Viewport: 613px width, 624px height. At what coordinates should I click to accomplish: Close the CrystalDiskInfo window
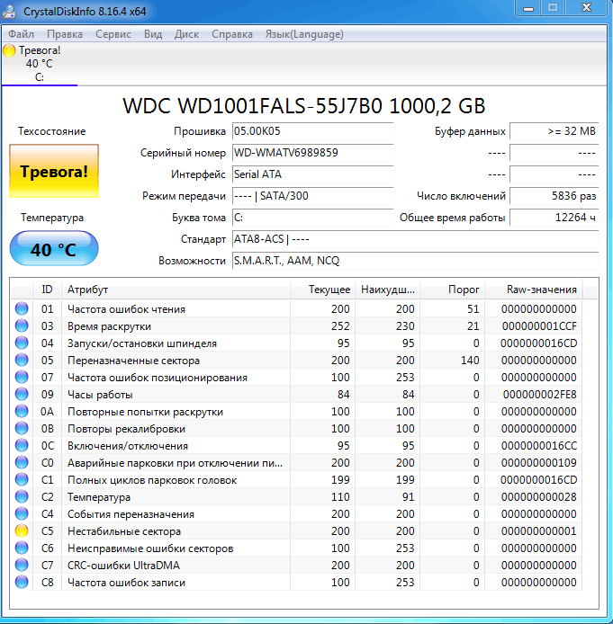click(586, 8)
